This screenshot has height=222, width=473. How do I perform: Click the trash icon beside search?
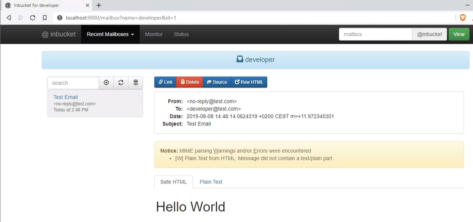pos(136,83)
